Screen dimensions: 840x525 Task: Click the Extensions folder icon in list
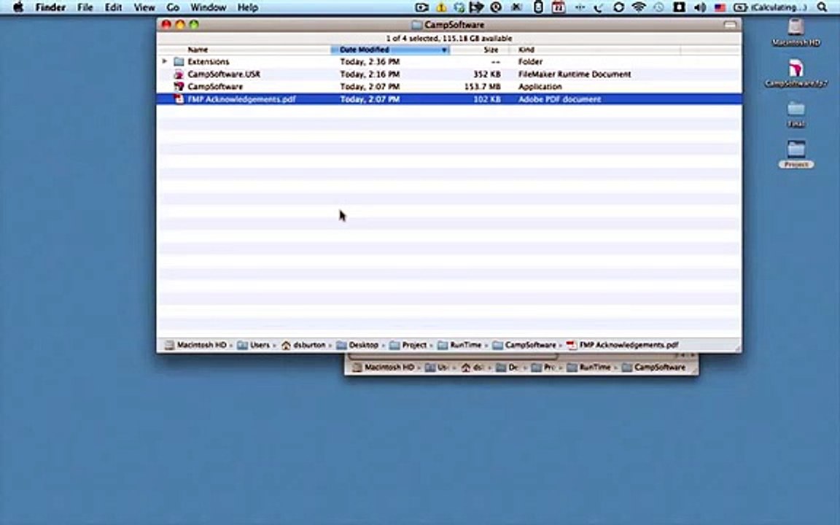pyautogui.click(x=179, y=61)
